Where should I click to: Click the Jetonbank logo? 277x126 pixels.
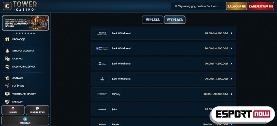click(102, 109)
